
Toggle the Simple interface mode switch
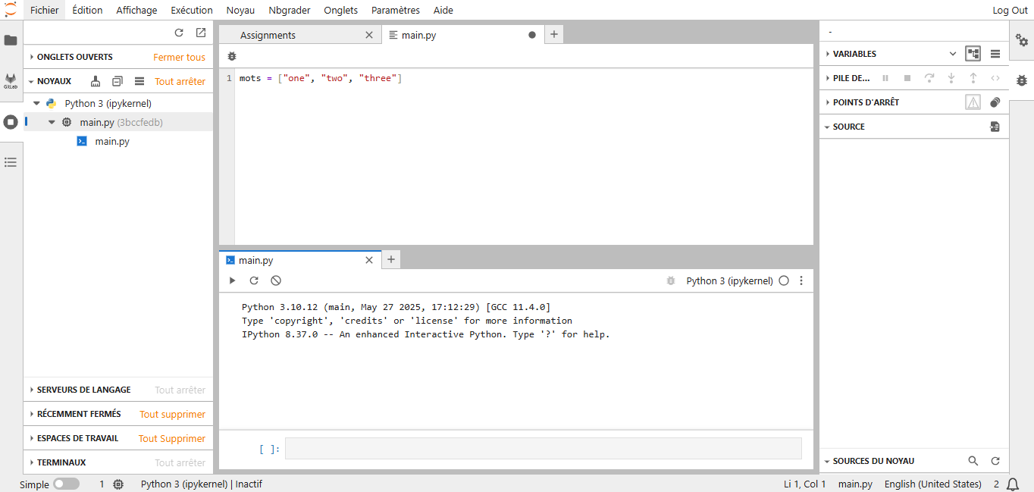66,484
